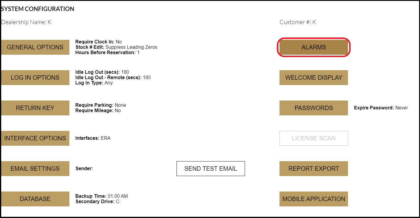The height and width of the screenshot is (218, 420).
Task: Open the MOBILE APPLICATION settings
Action: pyautogui.click(x=313, y=199)
